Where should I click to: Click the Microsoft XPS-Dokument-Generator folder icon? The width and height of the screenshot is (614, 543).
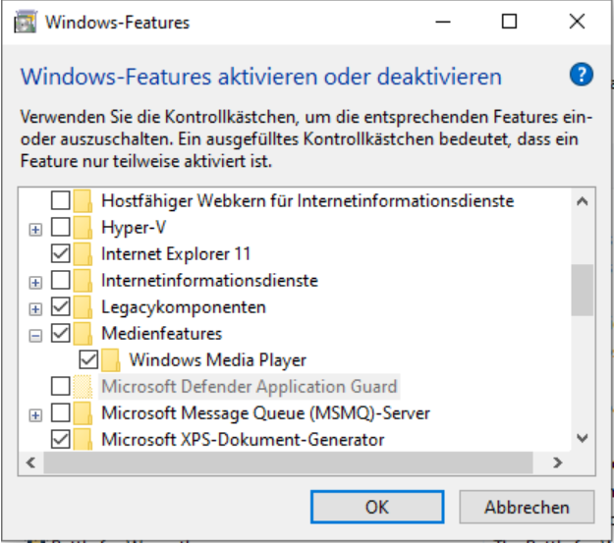coord(83,439)
